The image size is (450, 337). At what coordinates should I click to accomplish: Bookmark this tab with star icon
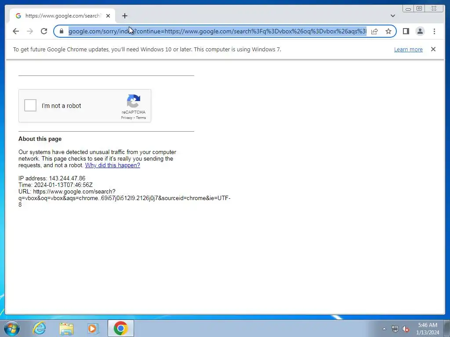[x=388, y=31]
